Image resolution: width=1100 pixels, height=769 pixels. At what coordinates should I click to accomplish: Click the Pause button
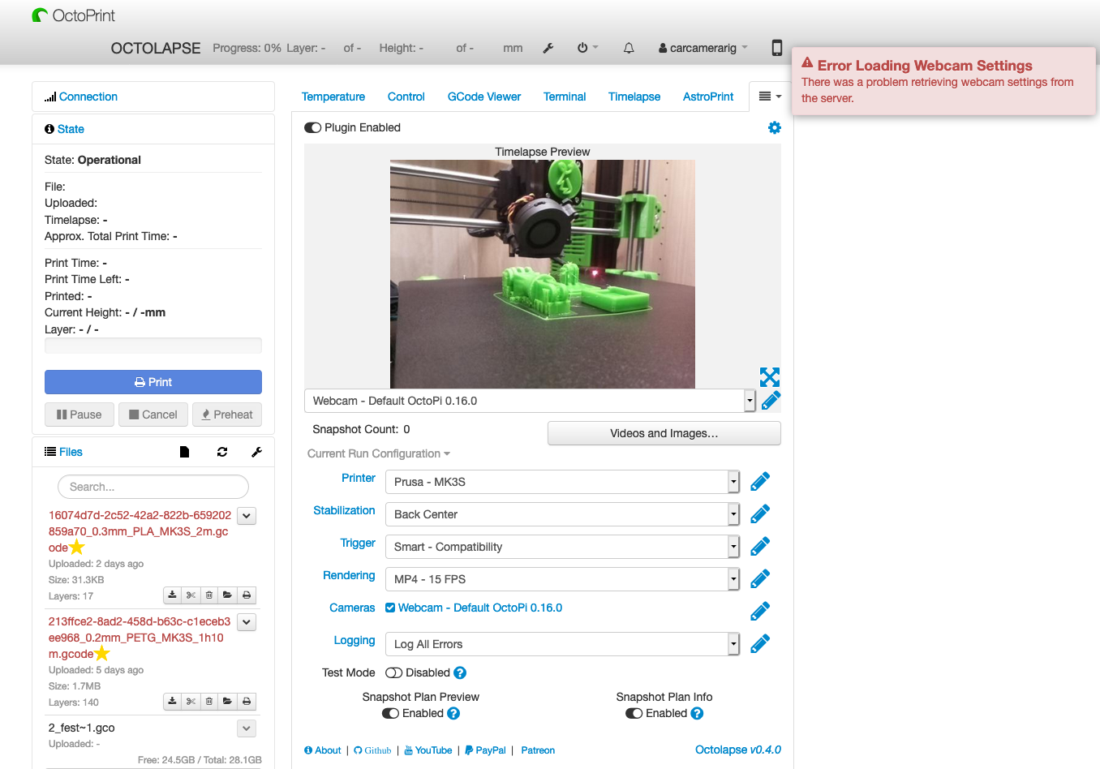click(79, 415)
